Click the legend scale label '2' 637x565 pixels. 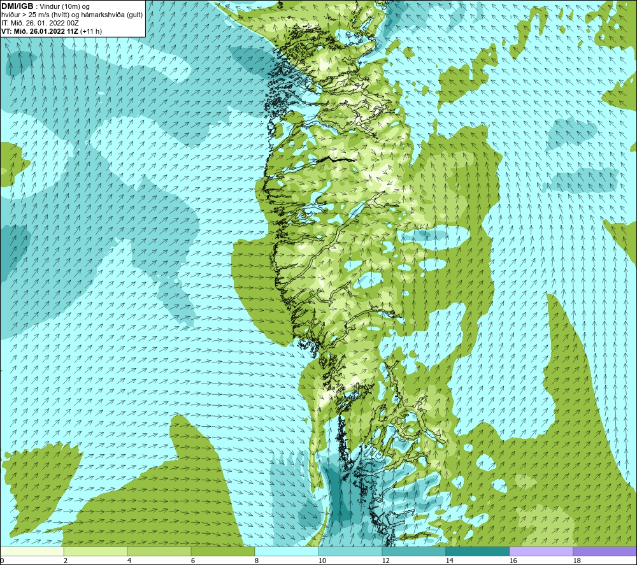[x=66, y=561]
